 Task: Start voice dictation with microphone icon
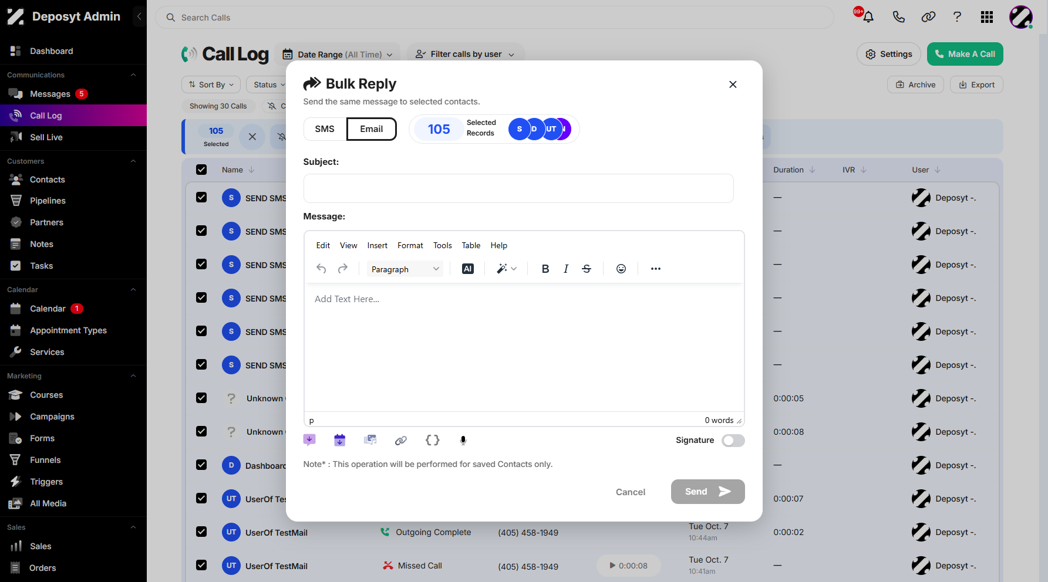click(463, 440)
